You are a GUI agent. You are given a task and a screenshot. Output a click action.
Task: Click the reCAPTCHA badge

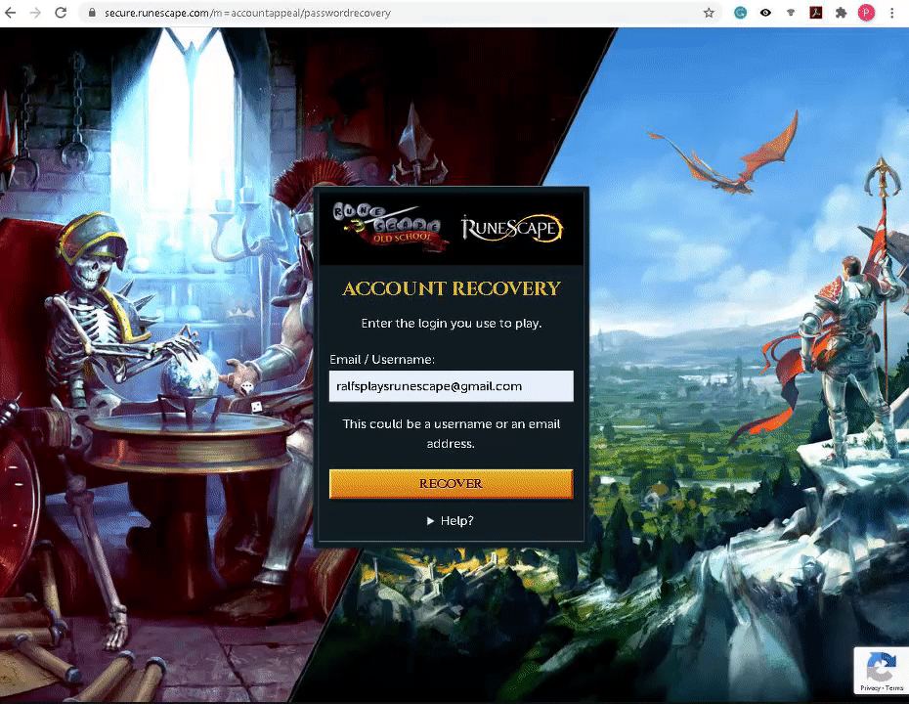(x=881, y=671)
